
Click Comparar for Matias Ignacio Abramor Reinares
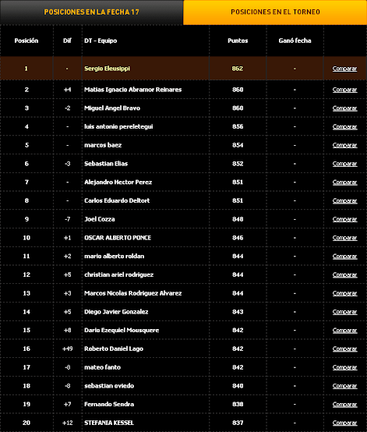[x=344, y=90]
